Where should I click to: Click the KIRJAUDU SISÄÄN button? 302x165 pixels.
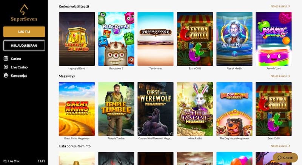(x=24, y=45)
